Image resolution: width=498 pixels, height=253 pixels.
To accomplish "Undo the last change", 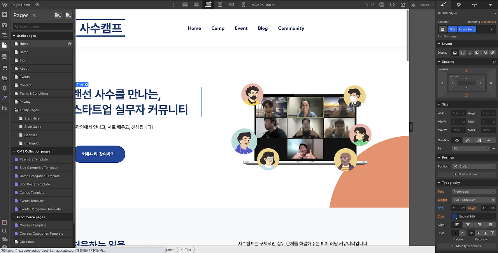I will click(x=366, y=5).
